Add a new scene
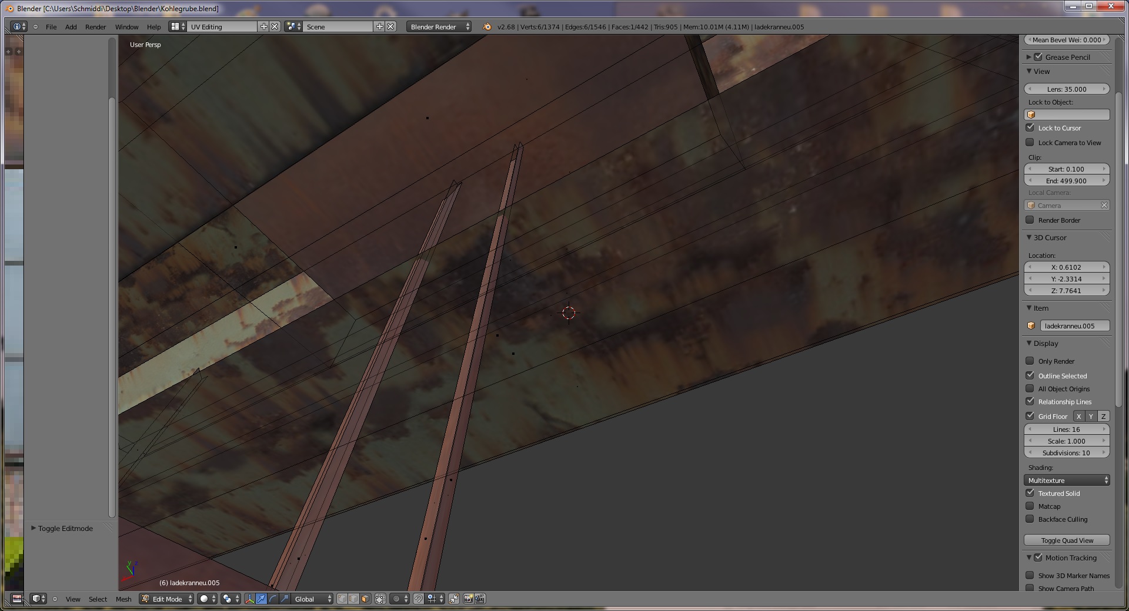This screenshot has width=1129, height=611. (x=380, y=26)
